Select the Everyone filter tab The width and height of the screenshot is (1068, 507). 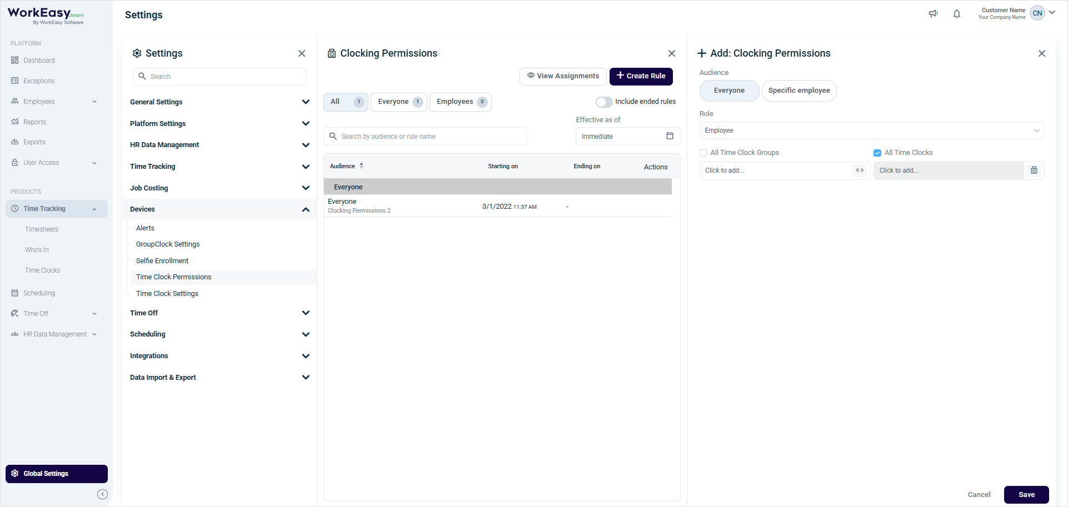[x=399, y=102]
